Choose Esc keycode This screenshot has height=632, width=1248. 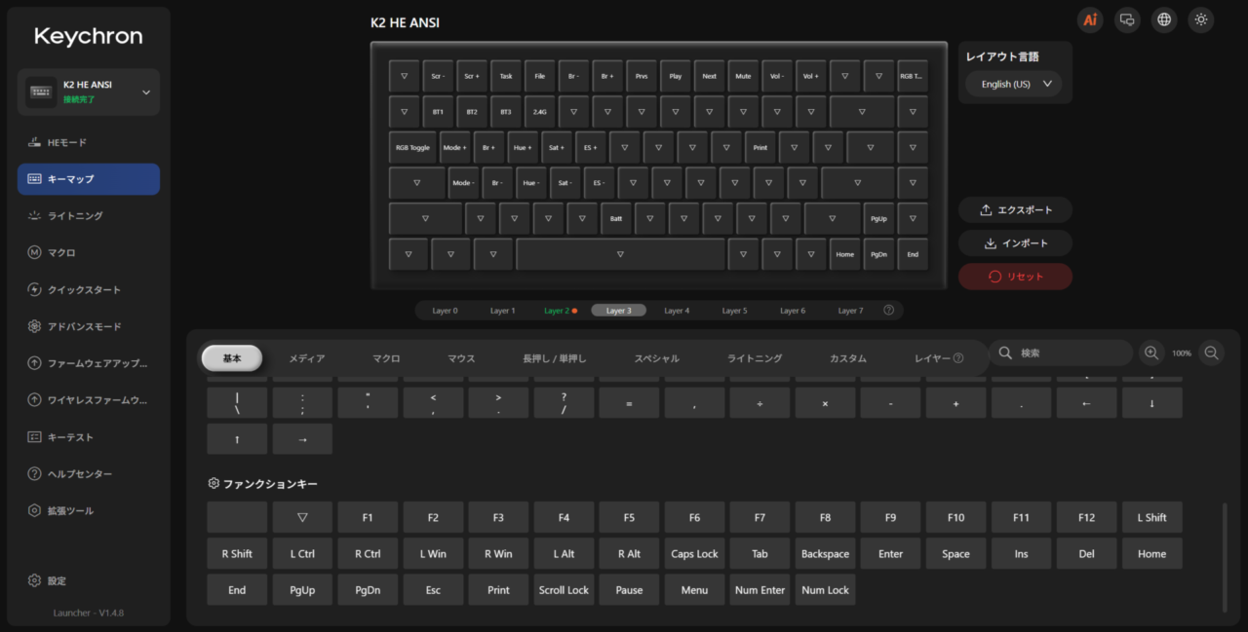tap(433, 590)
